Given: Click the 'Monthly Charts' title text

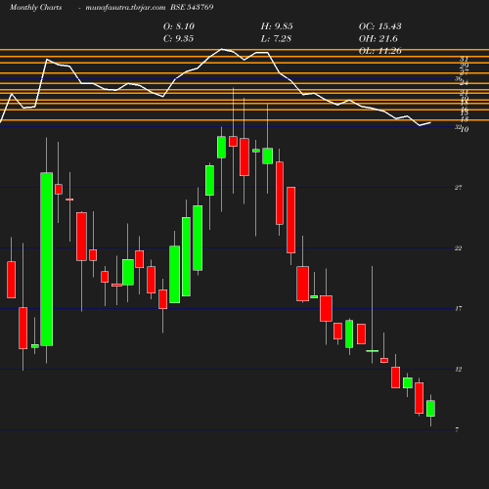Looking at the screenshot, I should click(36, 7).
